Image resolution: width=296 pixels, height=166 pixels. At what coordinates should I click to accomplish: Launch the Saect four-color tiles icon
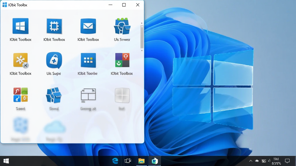[x=21, y=95]
